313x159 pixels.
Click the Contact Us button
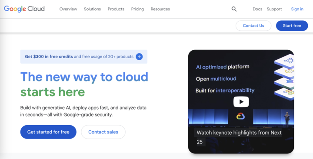pos(253,26)
